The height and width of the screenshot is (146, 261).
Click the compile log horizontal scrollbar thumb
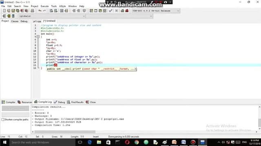pos(65,132)
